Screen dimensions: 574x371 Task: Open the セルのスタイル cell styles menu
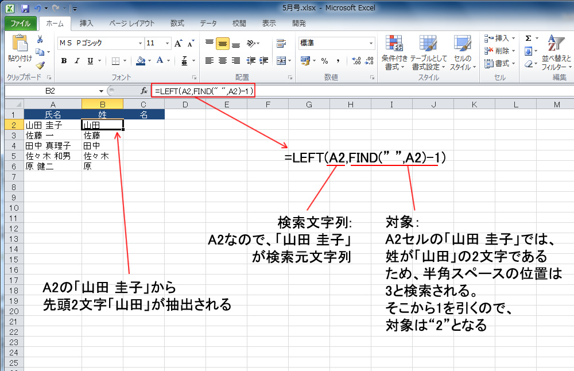point(463,53)
